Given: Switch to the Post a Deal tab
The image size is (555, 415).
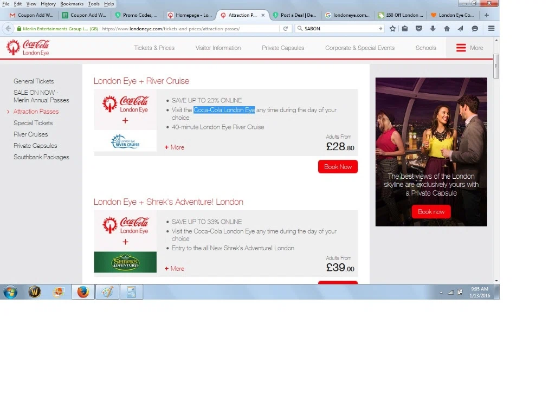Looking at the screenshot, I should tap(295, 15).
